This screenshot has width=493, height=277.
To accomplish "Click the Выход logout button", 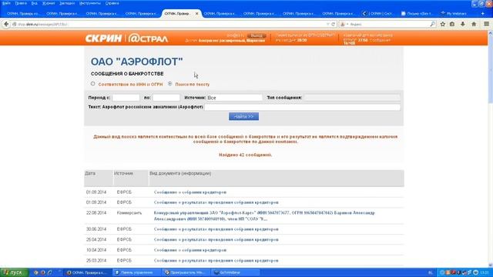I will point(257,35).
